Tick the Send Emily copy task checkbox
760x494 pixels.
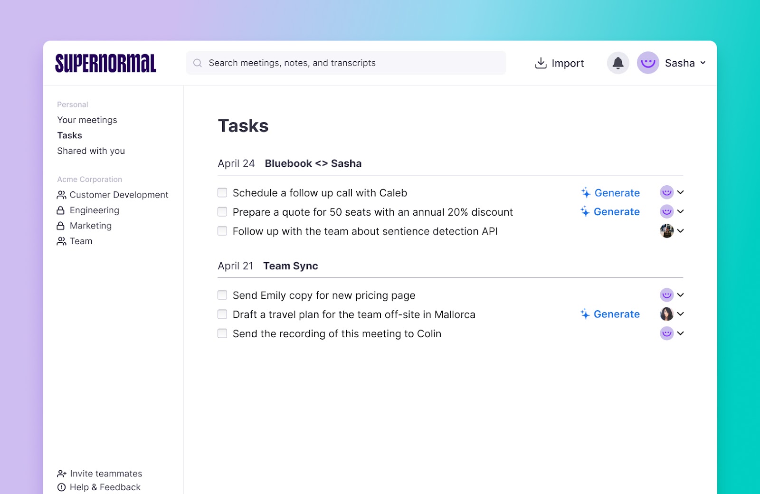pyautogui.click(x=222, y=295)
